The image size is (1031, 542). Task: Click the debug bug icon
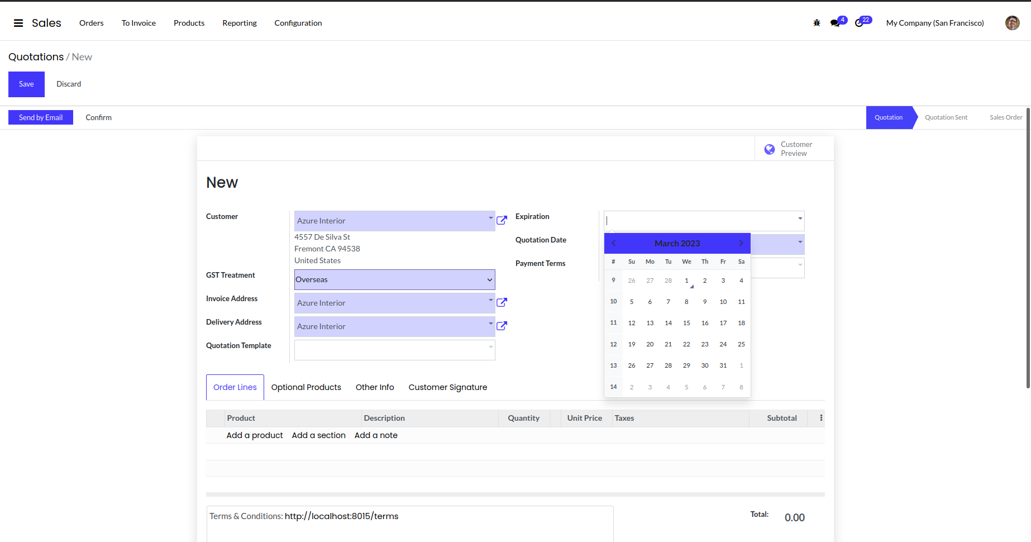pos(817,23)
